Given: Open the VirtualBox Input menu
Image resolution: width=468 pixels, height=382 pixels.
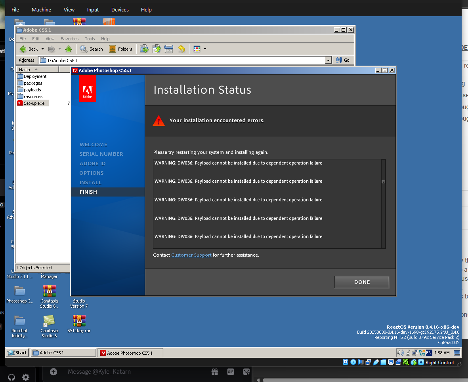Looking at the screenshot, I should (93, 9).
